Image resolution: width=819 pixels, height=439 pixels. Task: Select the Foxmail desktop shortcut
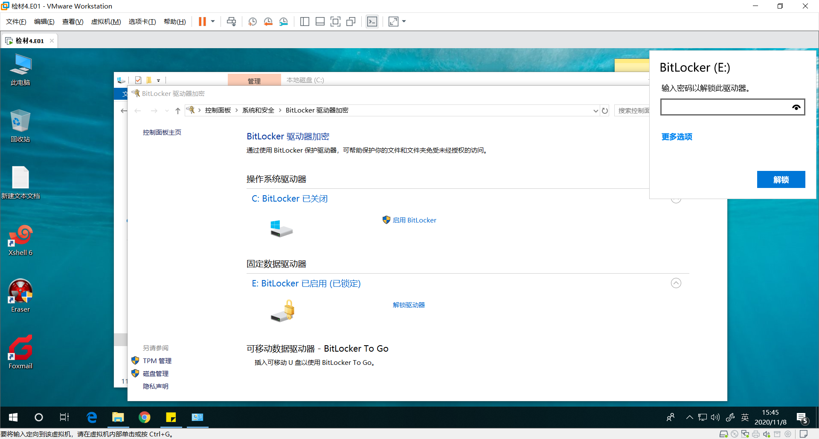pyautogui.click(x=20, y=352)
